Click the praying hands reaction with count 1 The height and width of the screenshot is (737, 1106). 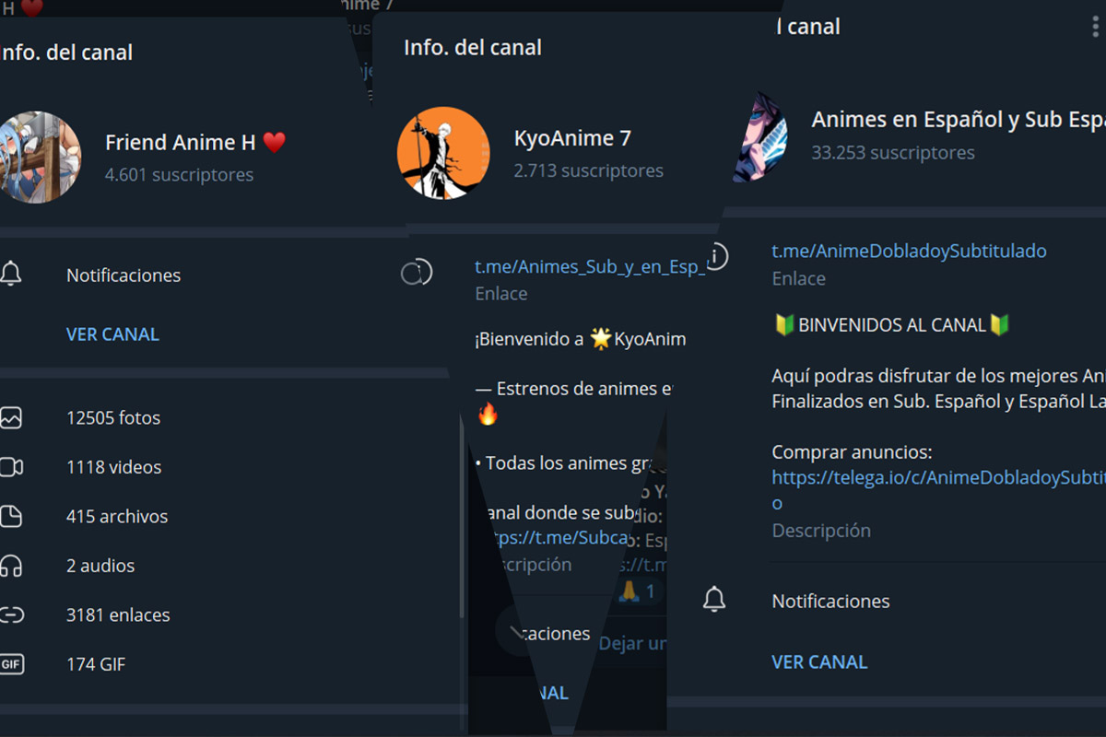click(638, 591)
